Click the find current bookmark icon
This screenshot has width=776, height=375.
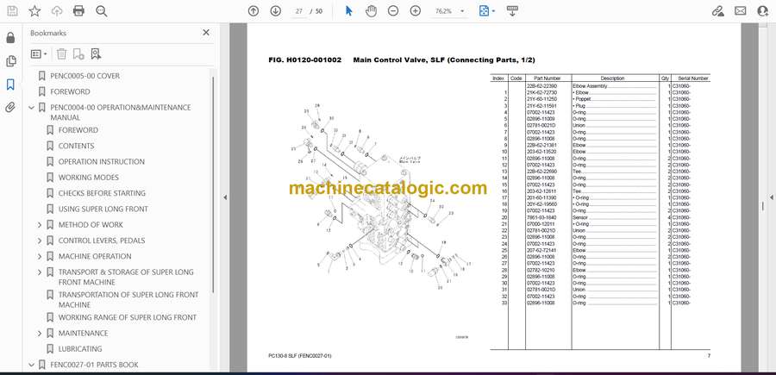[x=96, y=54]
